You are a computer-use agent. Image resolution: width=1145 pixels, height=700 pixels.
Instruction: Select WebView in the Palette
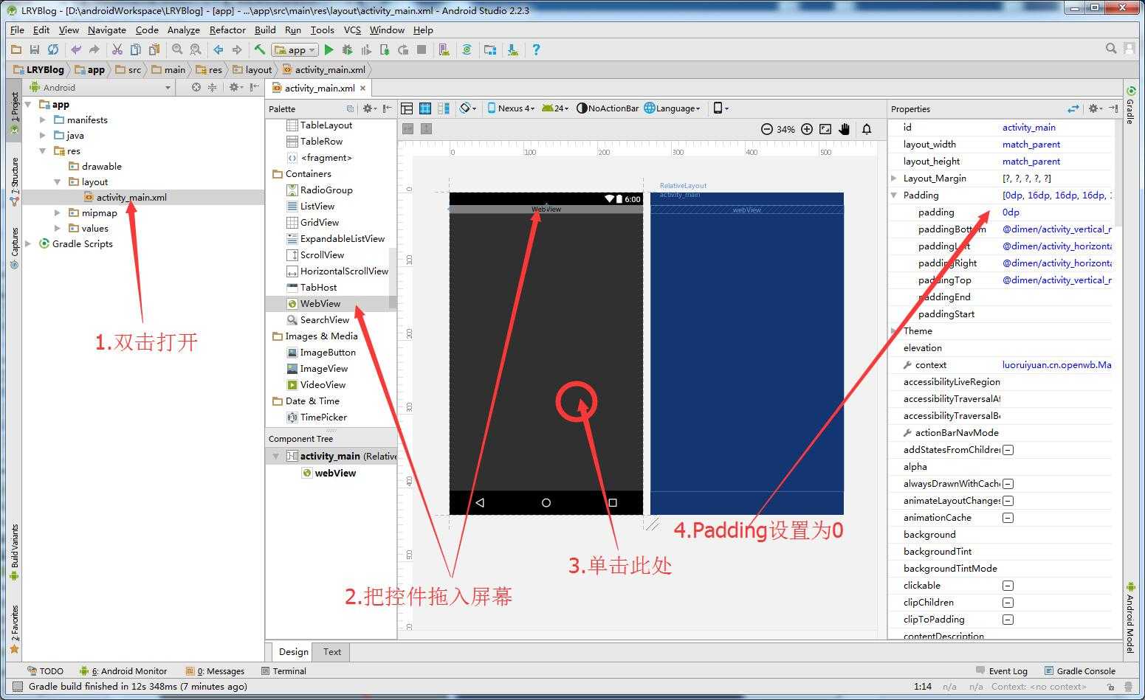tap(320, 304)
